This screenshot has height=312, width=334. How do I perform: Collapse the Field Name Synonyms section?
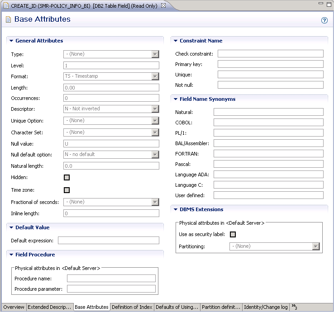[x=176, y=99]
